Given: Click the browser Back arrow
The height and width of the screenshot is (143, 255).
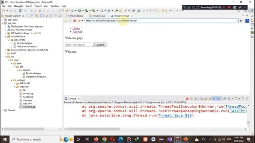Looking at the screenshot, I should [x=66, y=21].
